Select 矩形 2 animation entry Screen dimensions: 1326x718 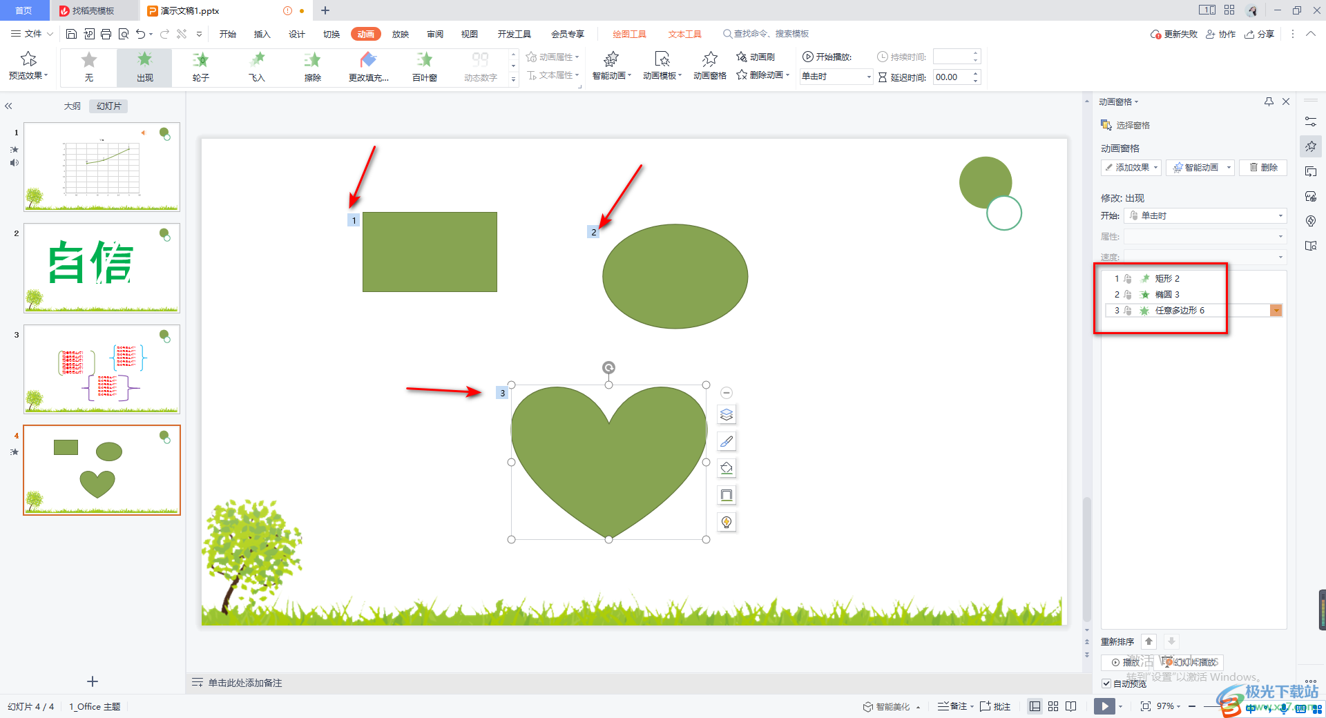coord(1193,278)
